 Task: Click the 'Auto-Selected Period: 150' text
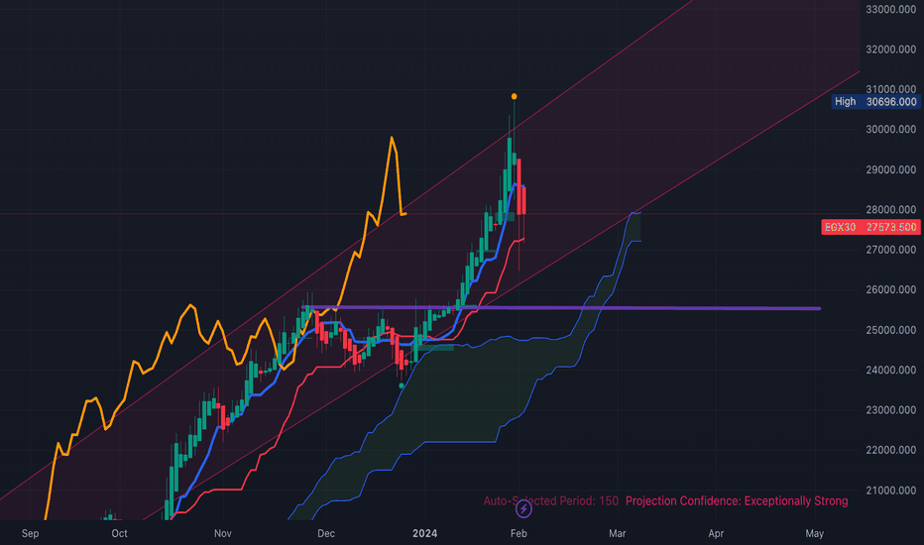coord(551,500)
